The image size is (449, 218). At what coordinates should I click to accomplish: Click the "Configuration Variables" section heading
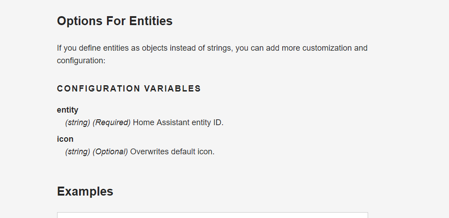pos(129,89)
